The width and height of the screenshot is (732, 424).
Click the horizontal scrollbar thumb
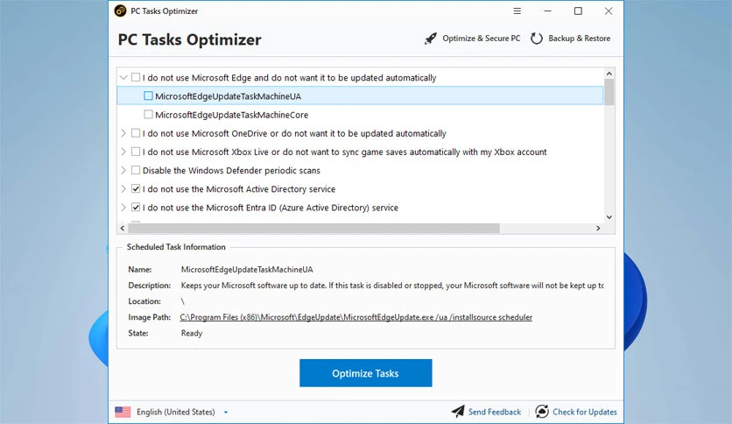tap(313, 229)
